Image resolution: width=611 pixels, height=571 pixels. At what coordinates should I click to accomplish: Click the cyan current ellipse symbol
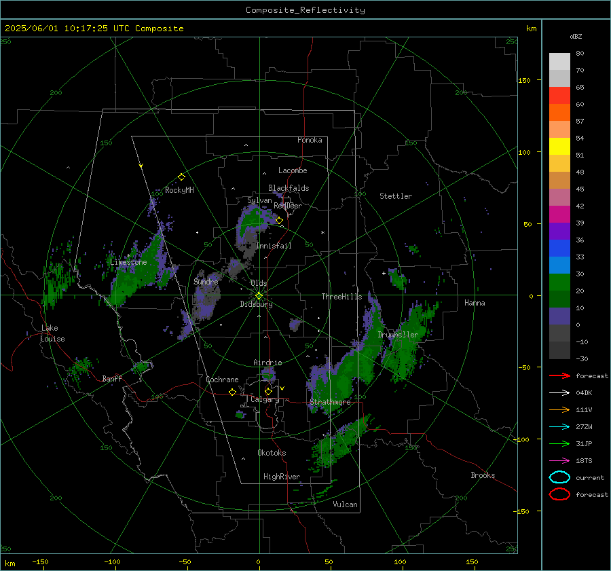tap(559, 477)
